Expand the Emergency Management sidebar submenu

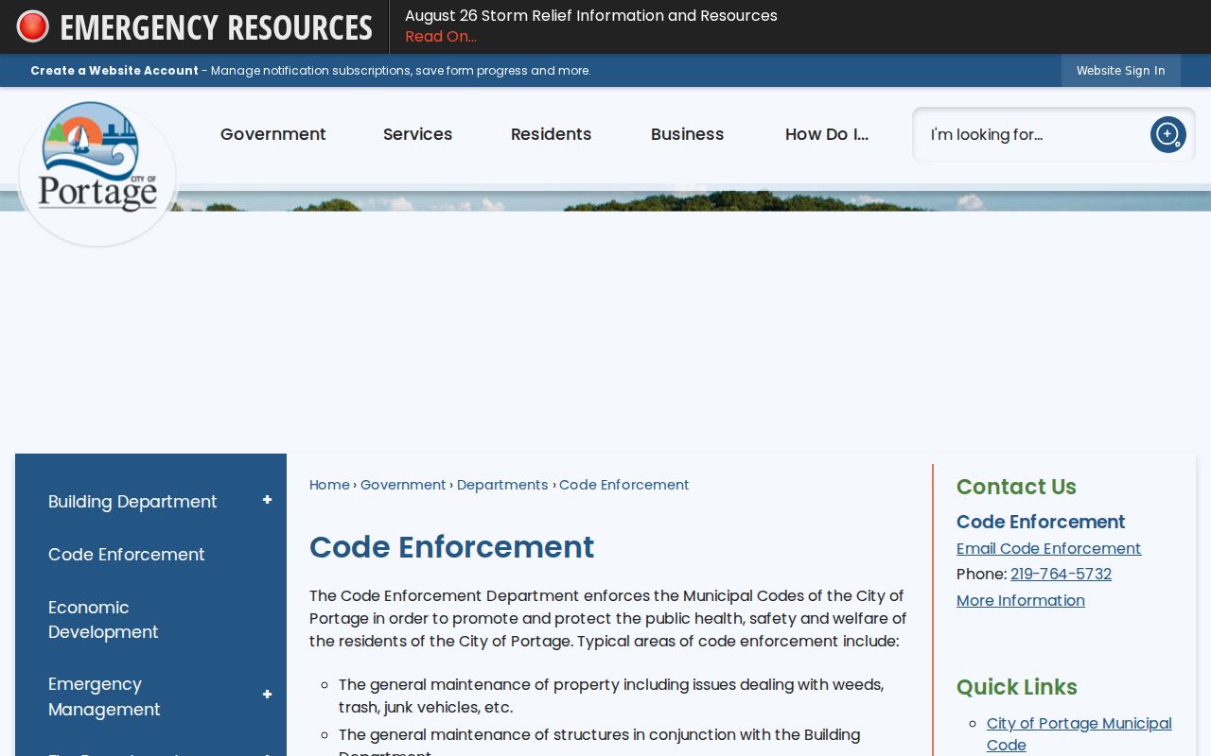pos(267,695)
